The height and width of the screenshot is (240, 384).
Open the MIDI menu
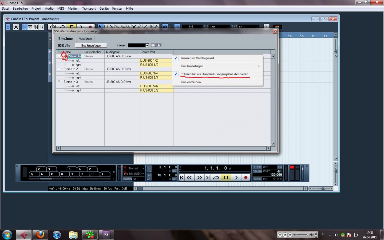pos(61,9)
